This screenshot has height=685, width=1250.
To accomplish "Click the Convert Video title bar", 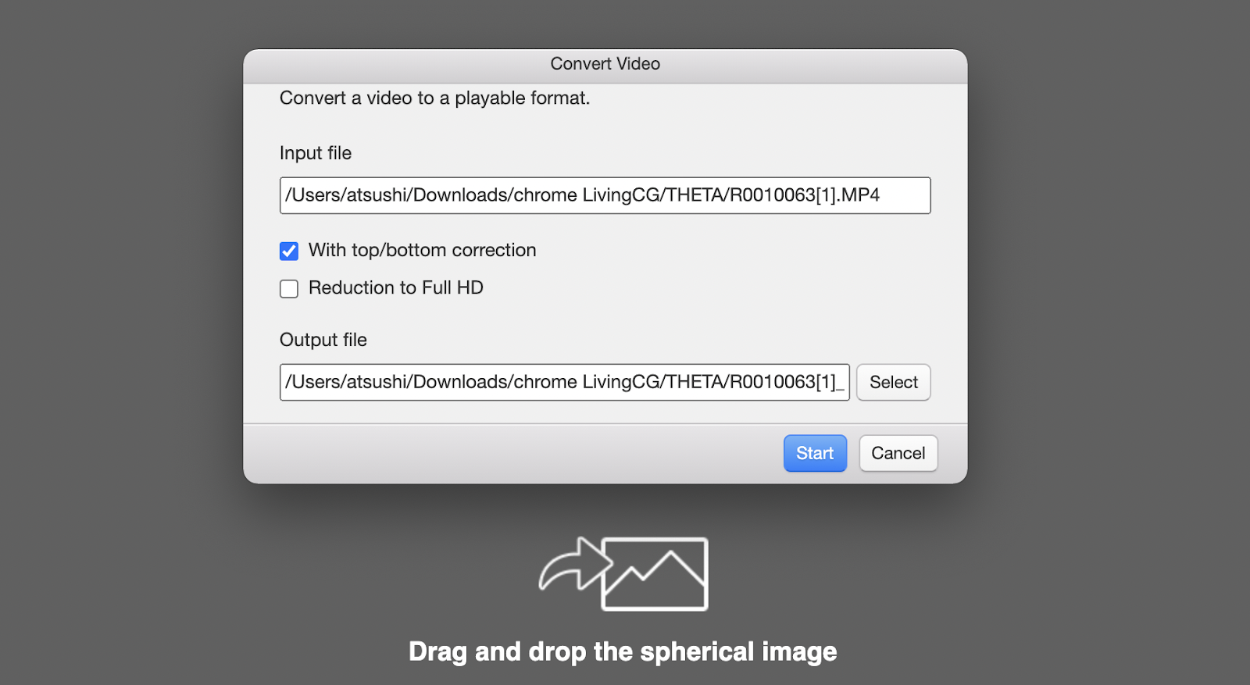I will [605, 66].
